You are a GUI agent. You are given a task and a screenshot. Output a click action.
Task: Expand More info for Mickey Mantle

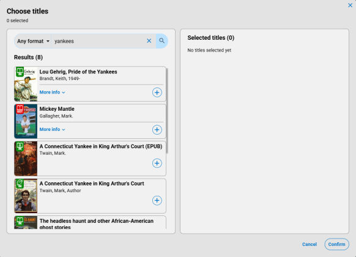click(x=52, y=129)
